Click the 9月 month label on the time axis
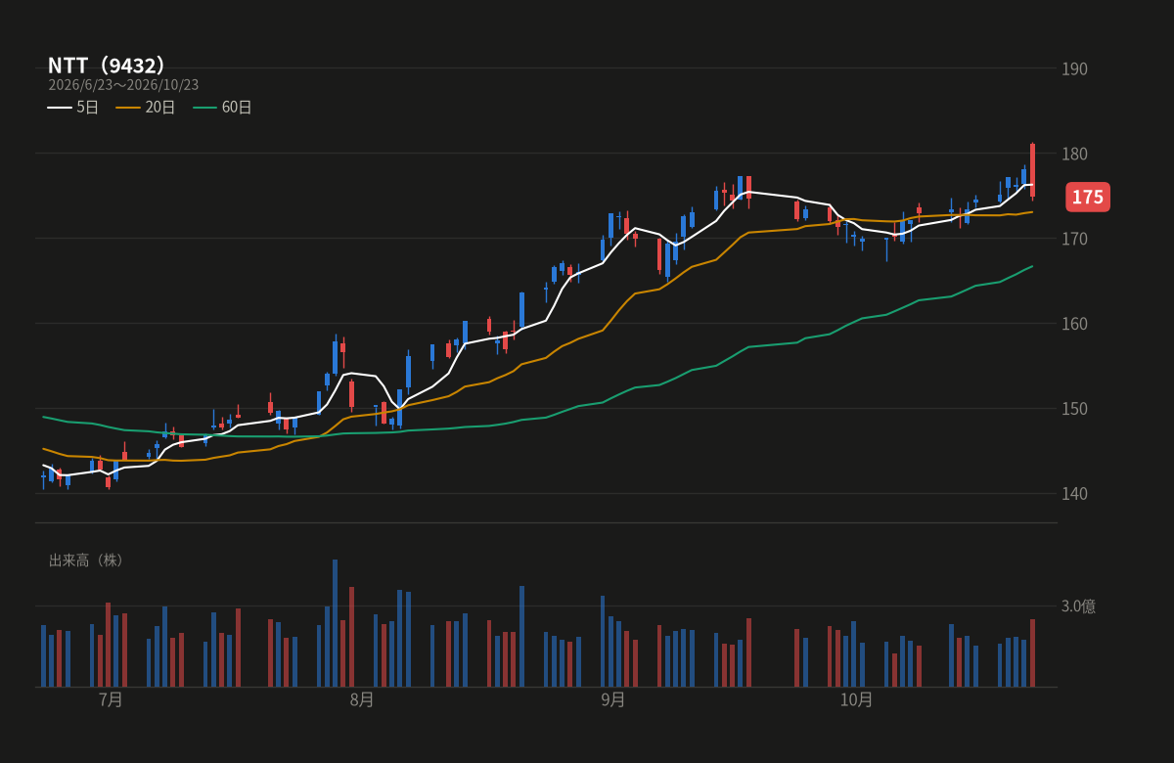 613,699
